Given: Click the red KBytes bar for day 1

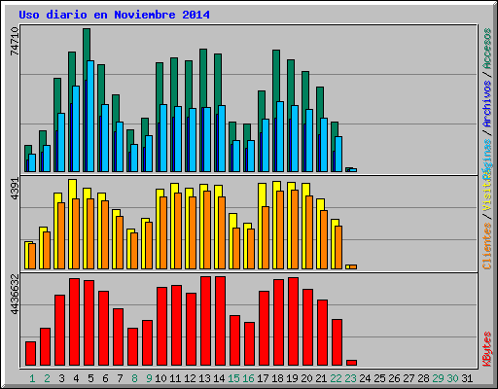Looking at the screenshot, I should [x=30, y=353].
